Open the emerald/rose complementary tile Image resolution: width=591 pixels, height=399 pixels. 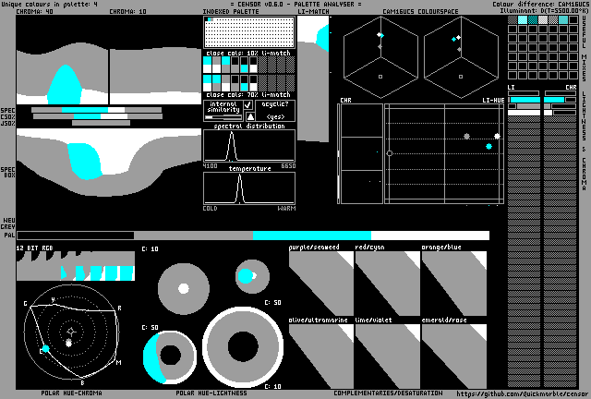point(454,355)
